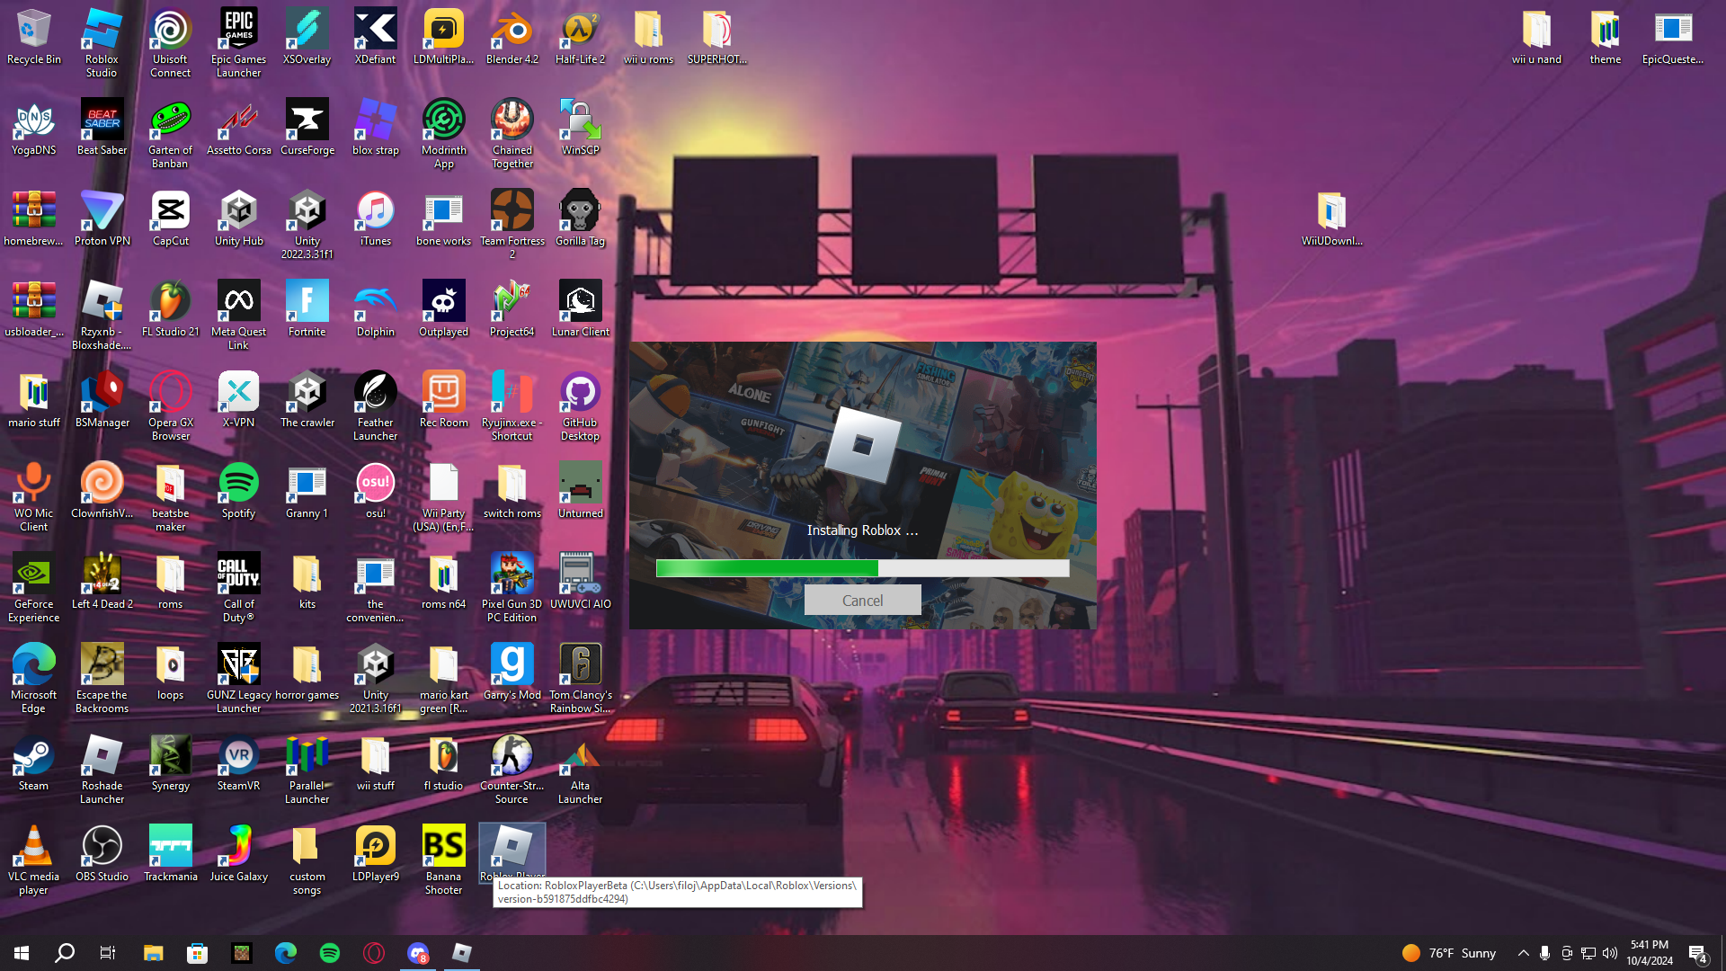Open taskbar Search
This screenshot has height=971, width=1726.
click(x=65, y=953)
